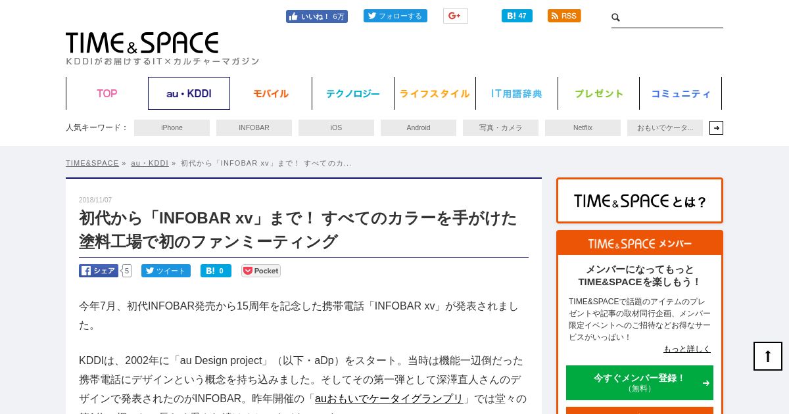Select the 写真・カメラ keyword tag

coord(500,127)
